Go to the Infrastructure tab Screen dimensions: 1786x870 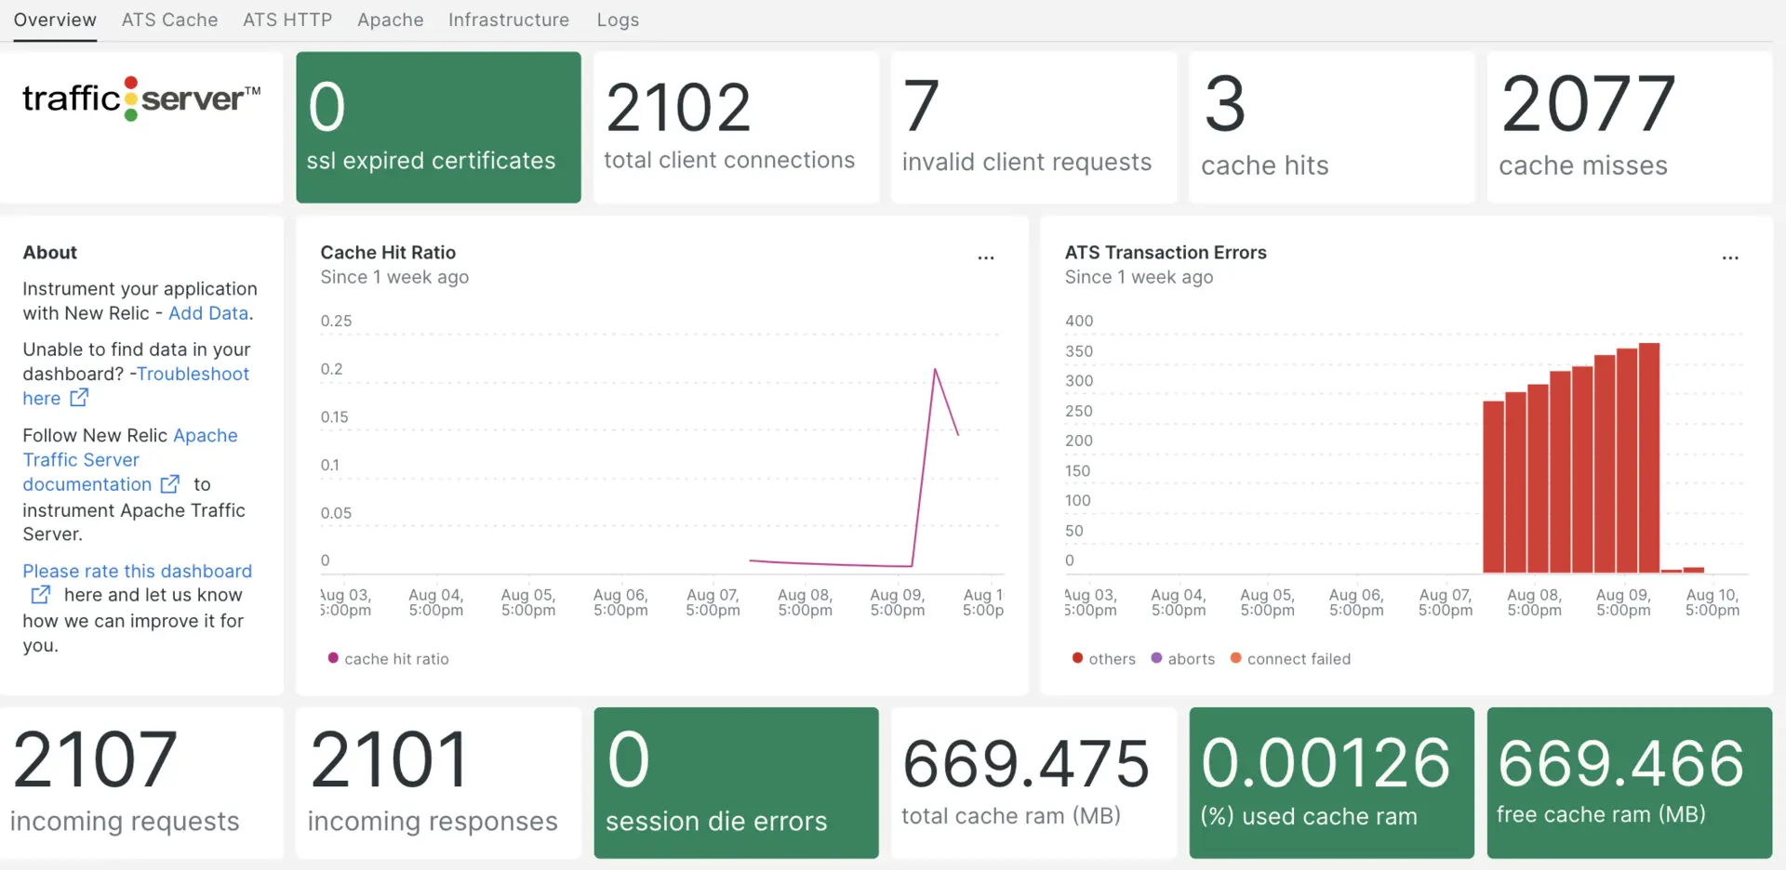[508, 20]
